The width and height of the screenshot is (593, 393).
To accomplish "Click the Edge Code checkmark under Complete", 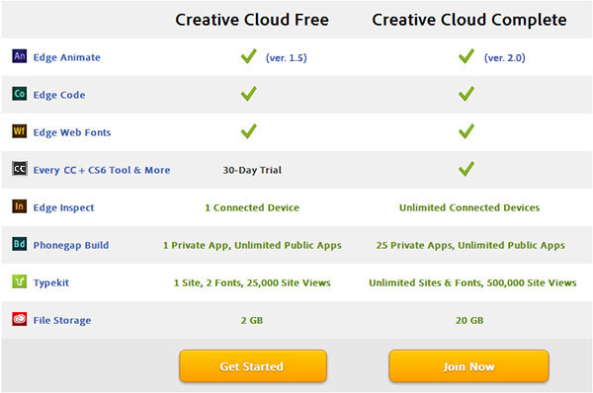I will coord(466,94).
